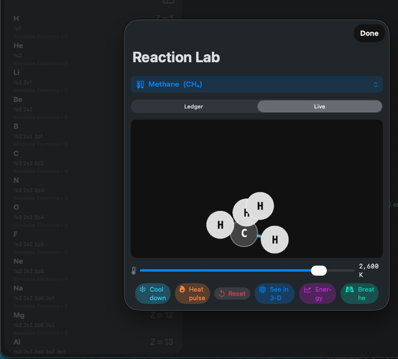Click the See in 3-D button
398x359 pixels.
(x=275, y=294)
